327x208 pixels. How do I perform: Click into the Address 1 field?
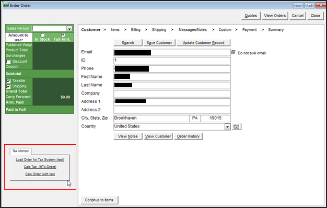[x=172, y=102]
